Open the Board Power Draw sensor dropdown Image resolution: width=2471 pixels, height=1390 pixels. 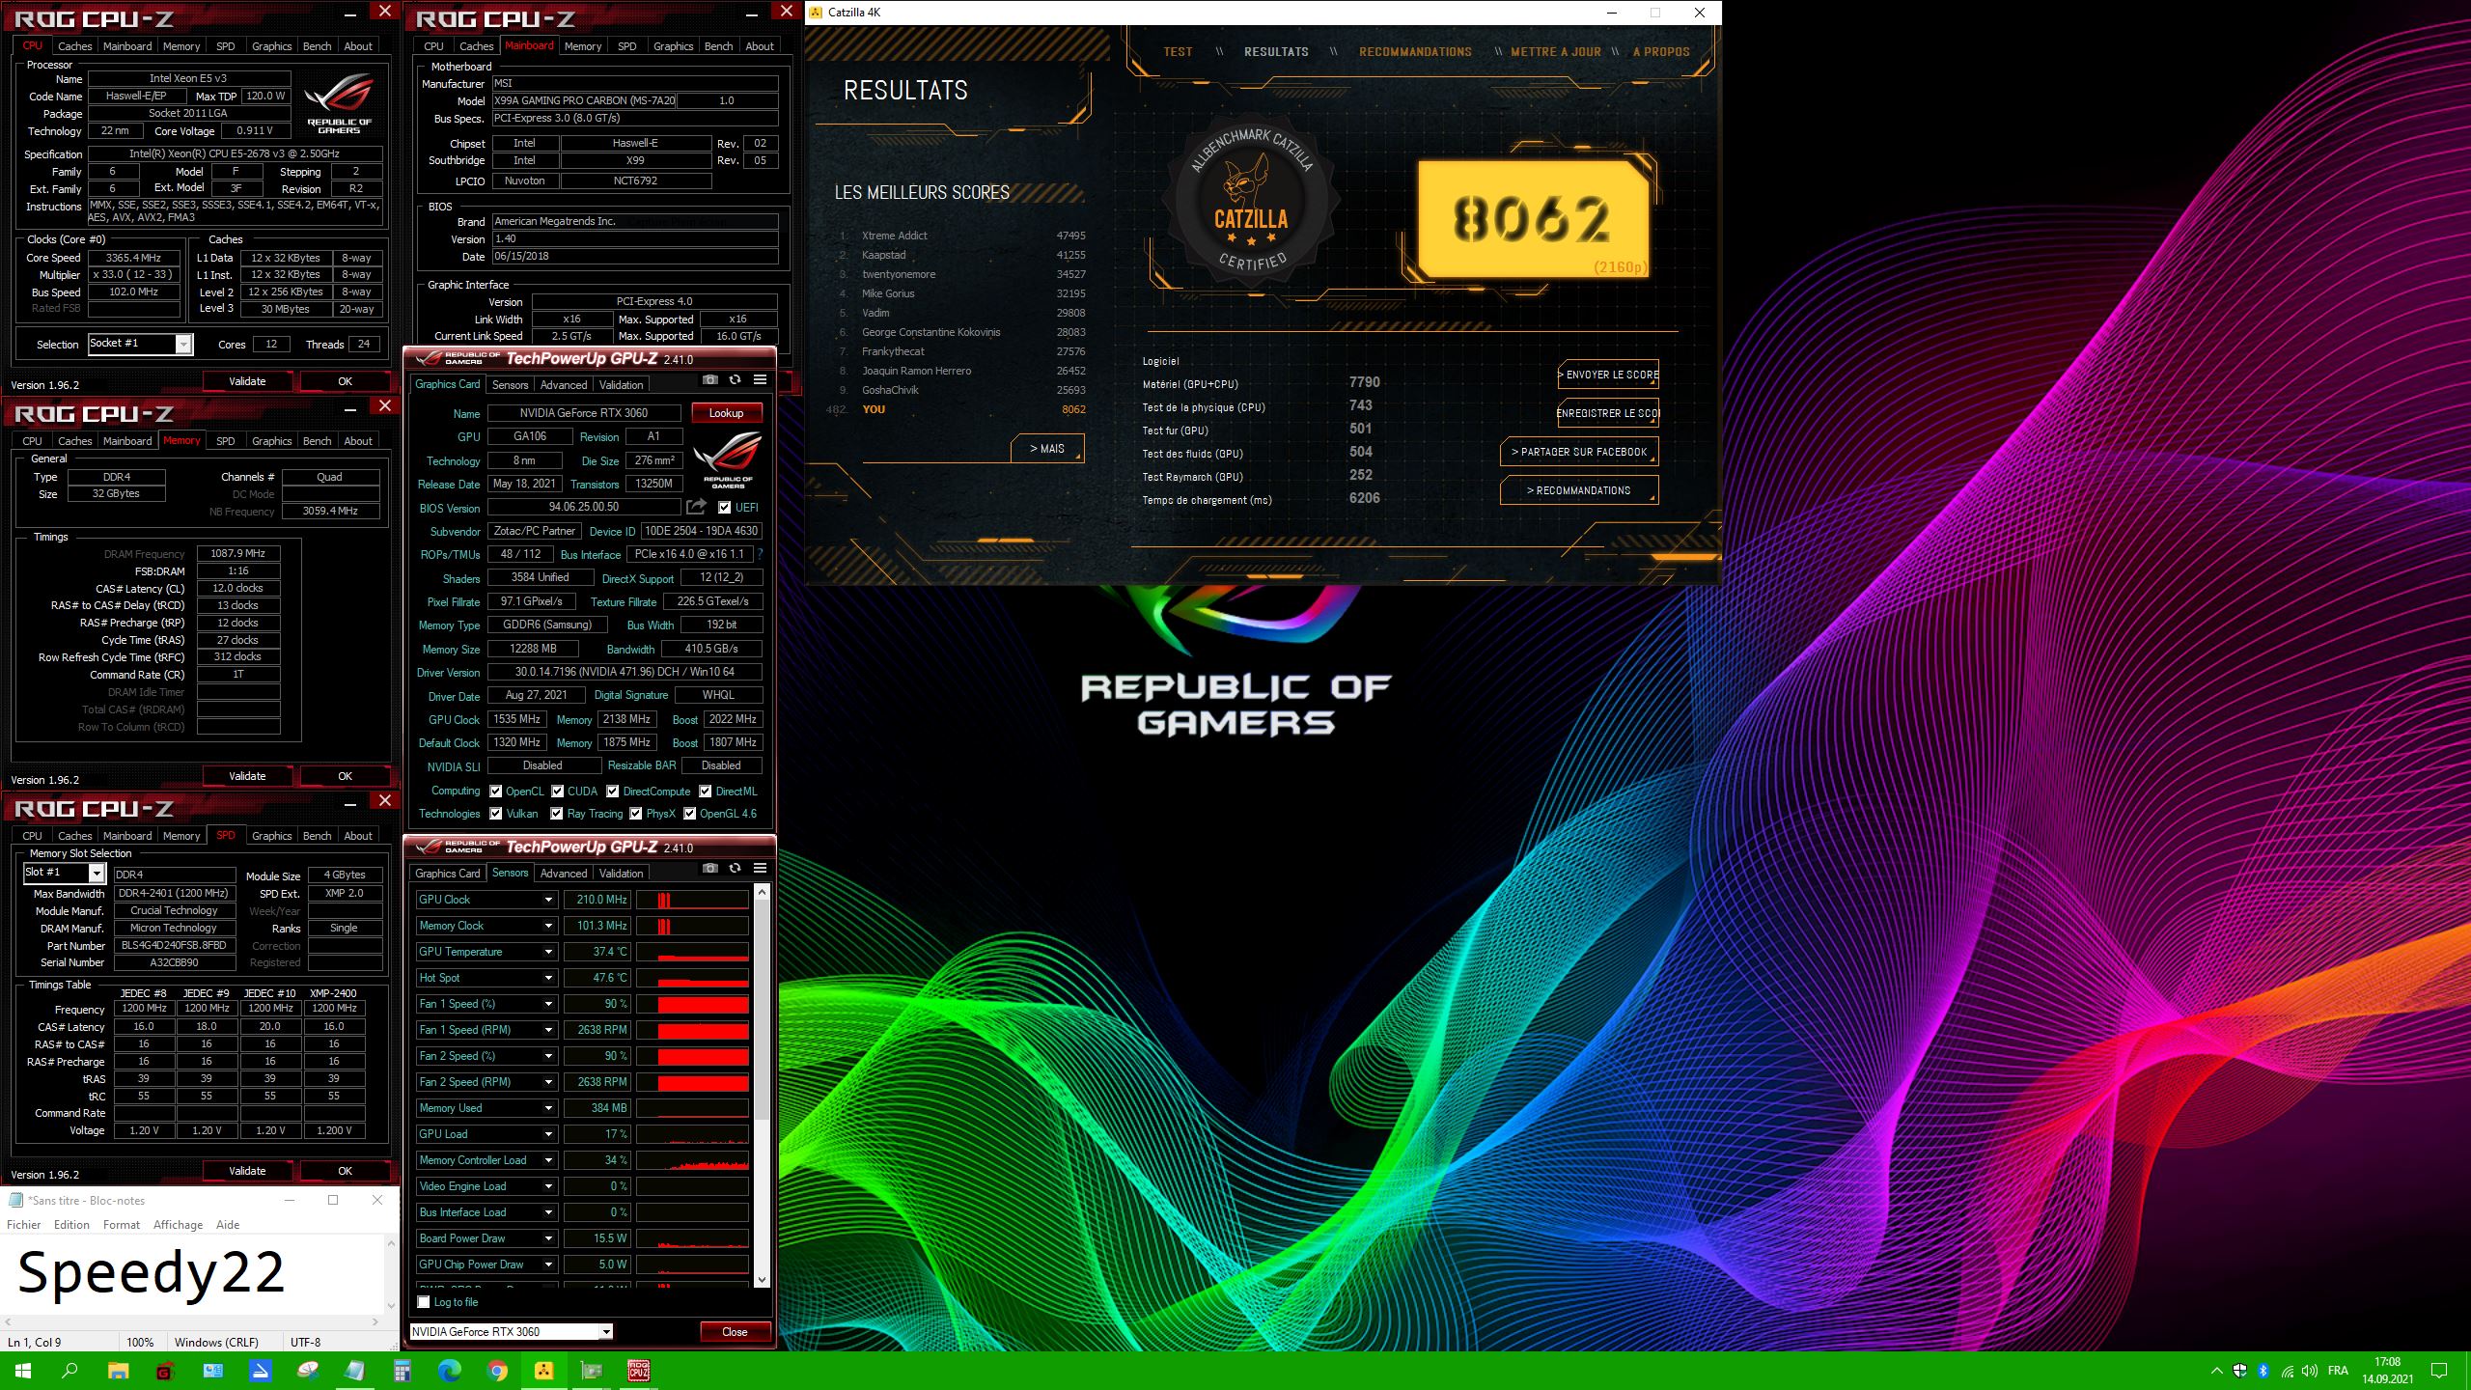point(548,1238)
